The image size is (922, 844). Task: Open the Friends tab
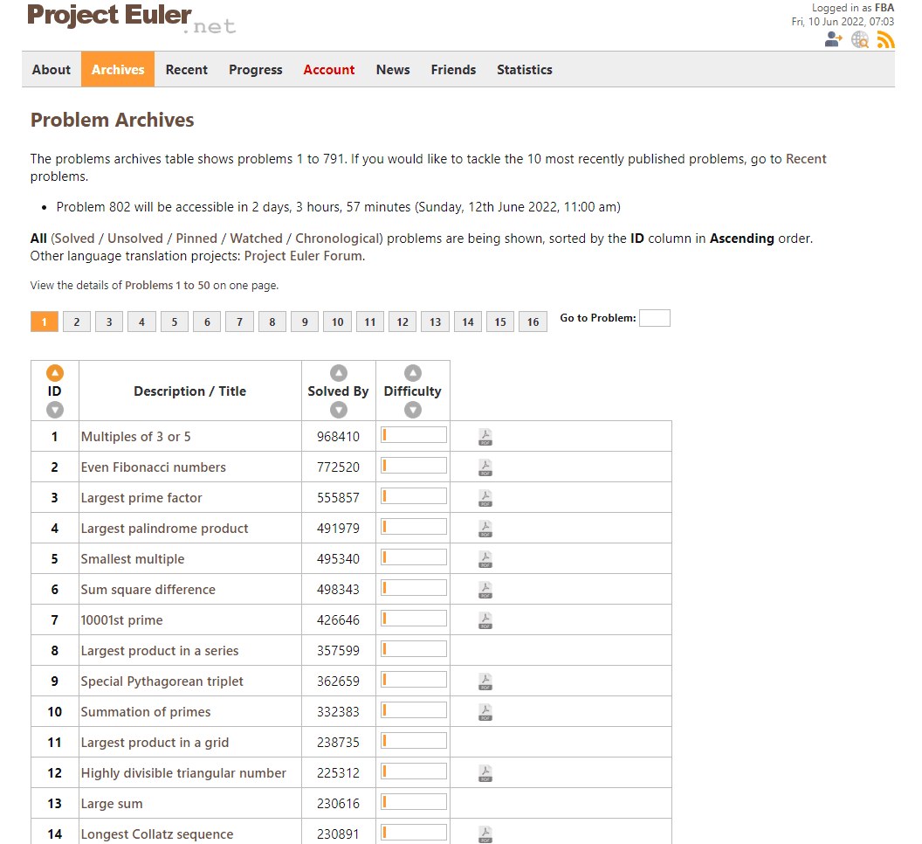pos(453,69)
